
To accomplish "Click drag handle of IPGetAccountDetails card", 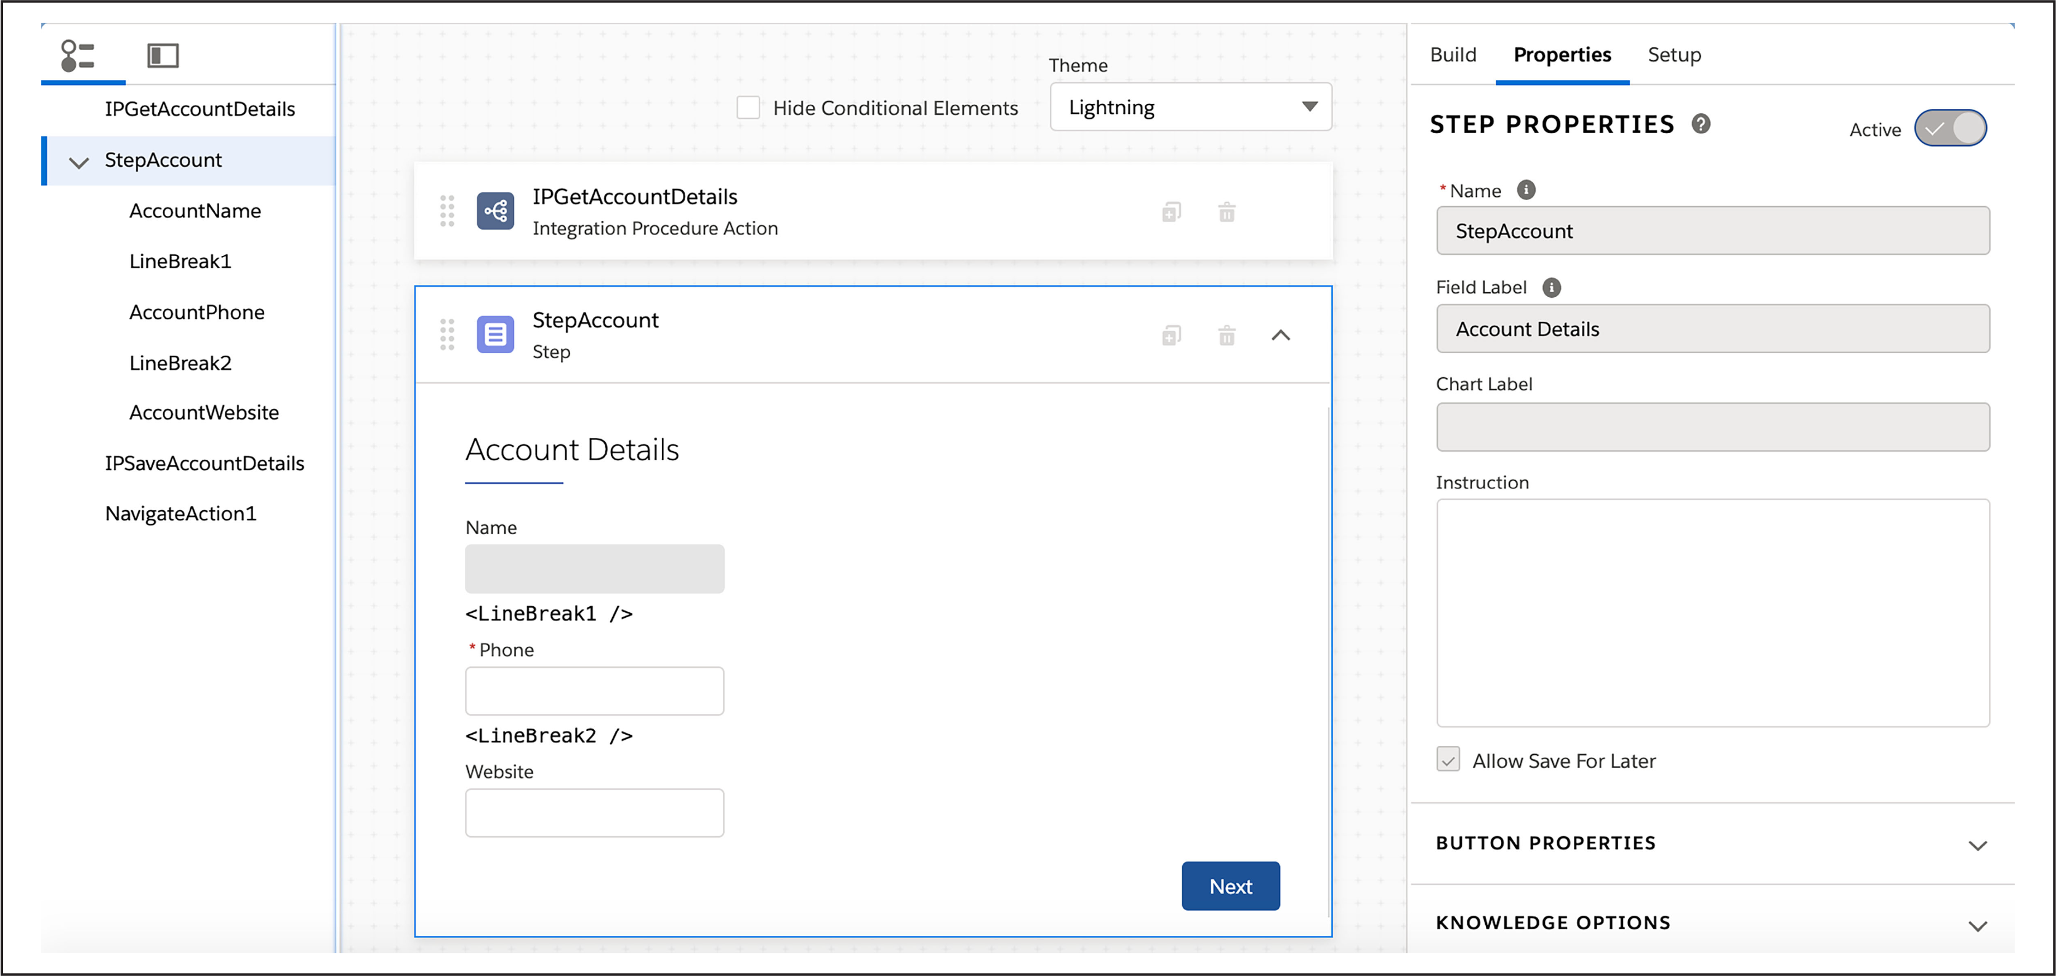I will coord(447,211).
